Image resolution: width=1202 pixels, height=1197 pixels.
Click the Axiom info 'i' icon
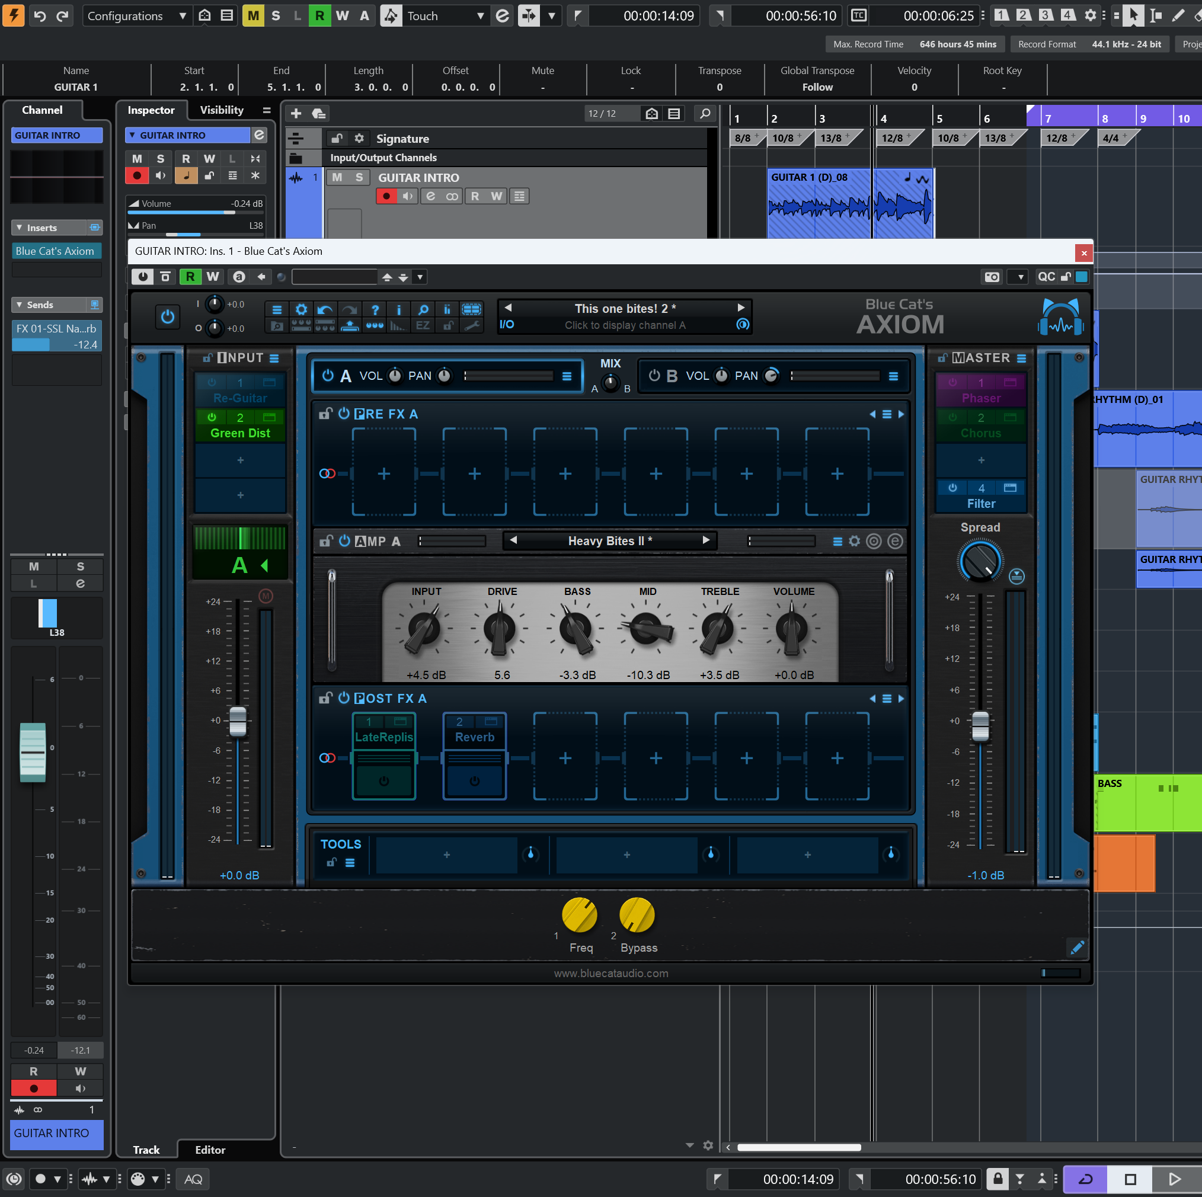click(x=398, y=309)
